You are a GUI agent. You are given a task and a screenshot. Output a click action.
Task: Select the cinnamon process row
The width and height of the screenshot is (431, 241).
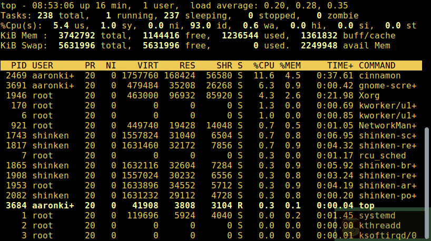[211, 76]
